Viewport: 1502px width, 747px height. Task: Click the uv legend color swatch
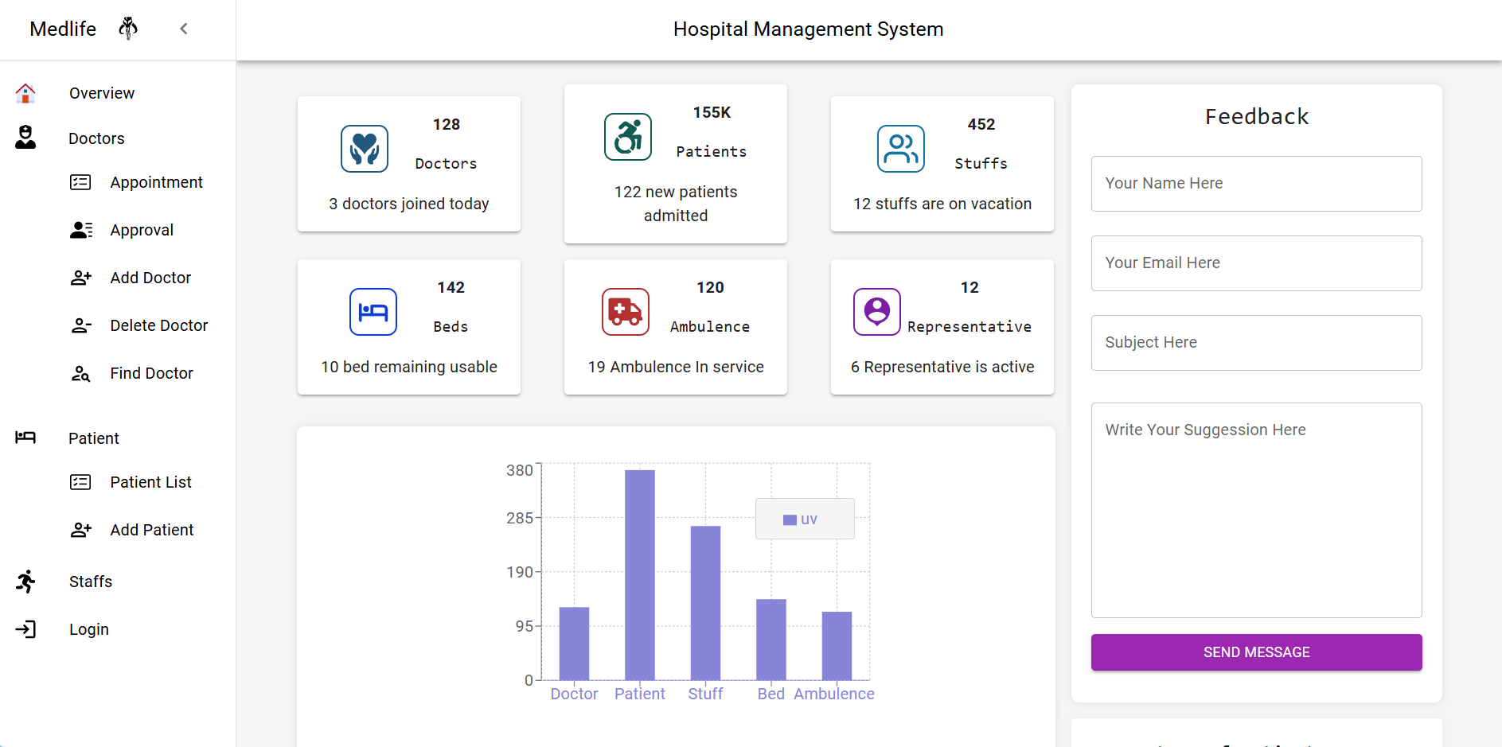coord(790,519)
